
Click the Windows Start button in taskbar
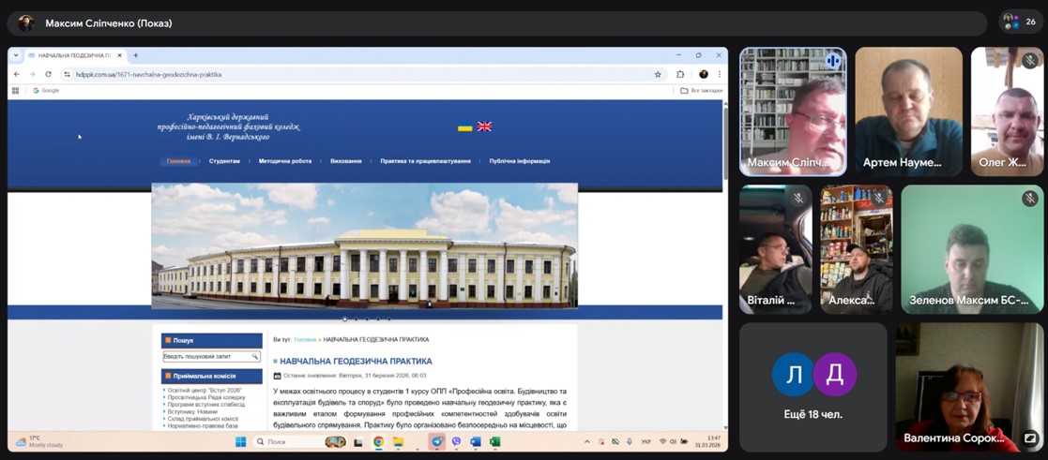pyautogui.click(x=240, y=442)
